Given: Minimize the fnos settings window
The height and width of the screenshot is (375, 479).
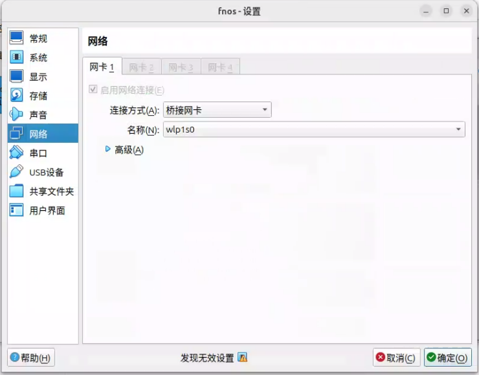Looking at the screenshot, I should tap(426, 11).
